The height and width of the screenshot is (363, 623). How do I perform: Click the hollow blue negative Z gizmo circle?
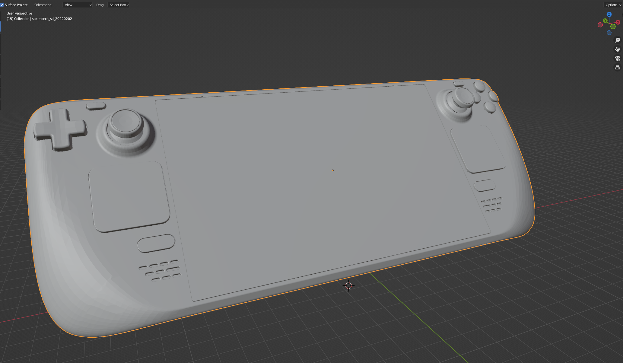tap(609, 33)
